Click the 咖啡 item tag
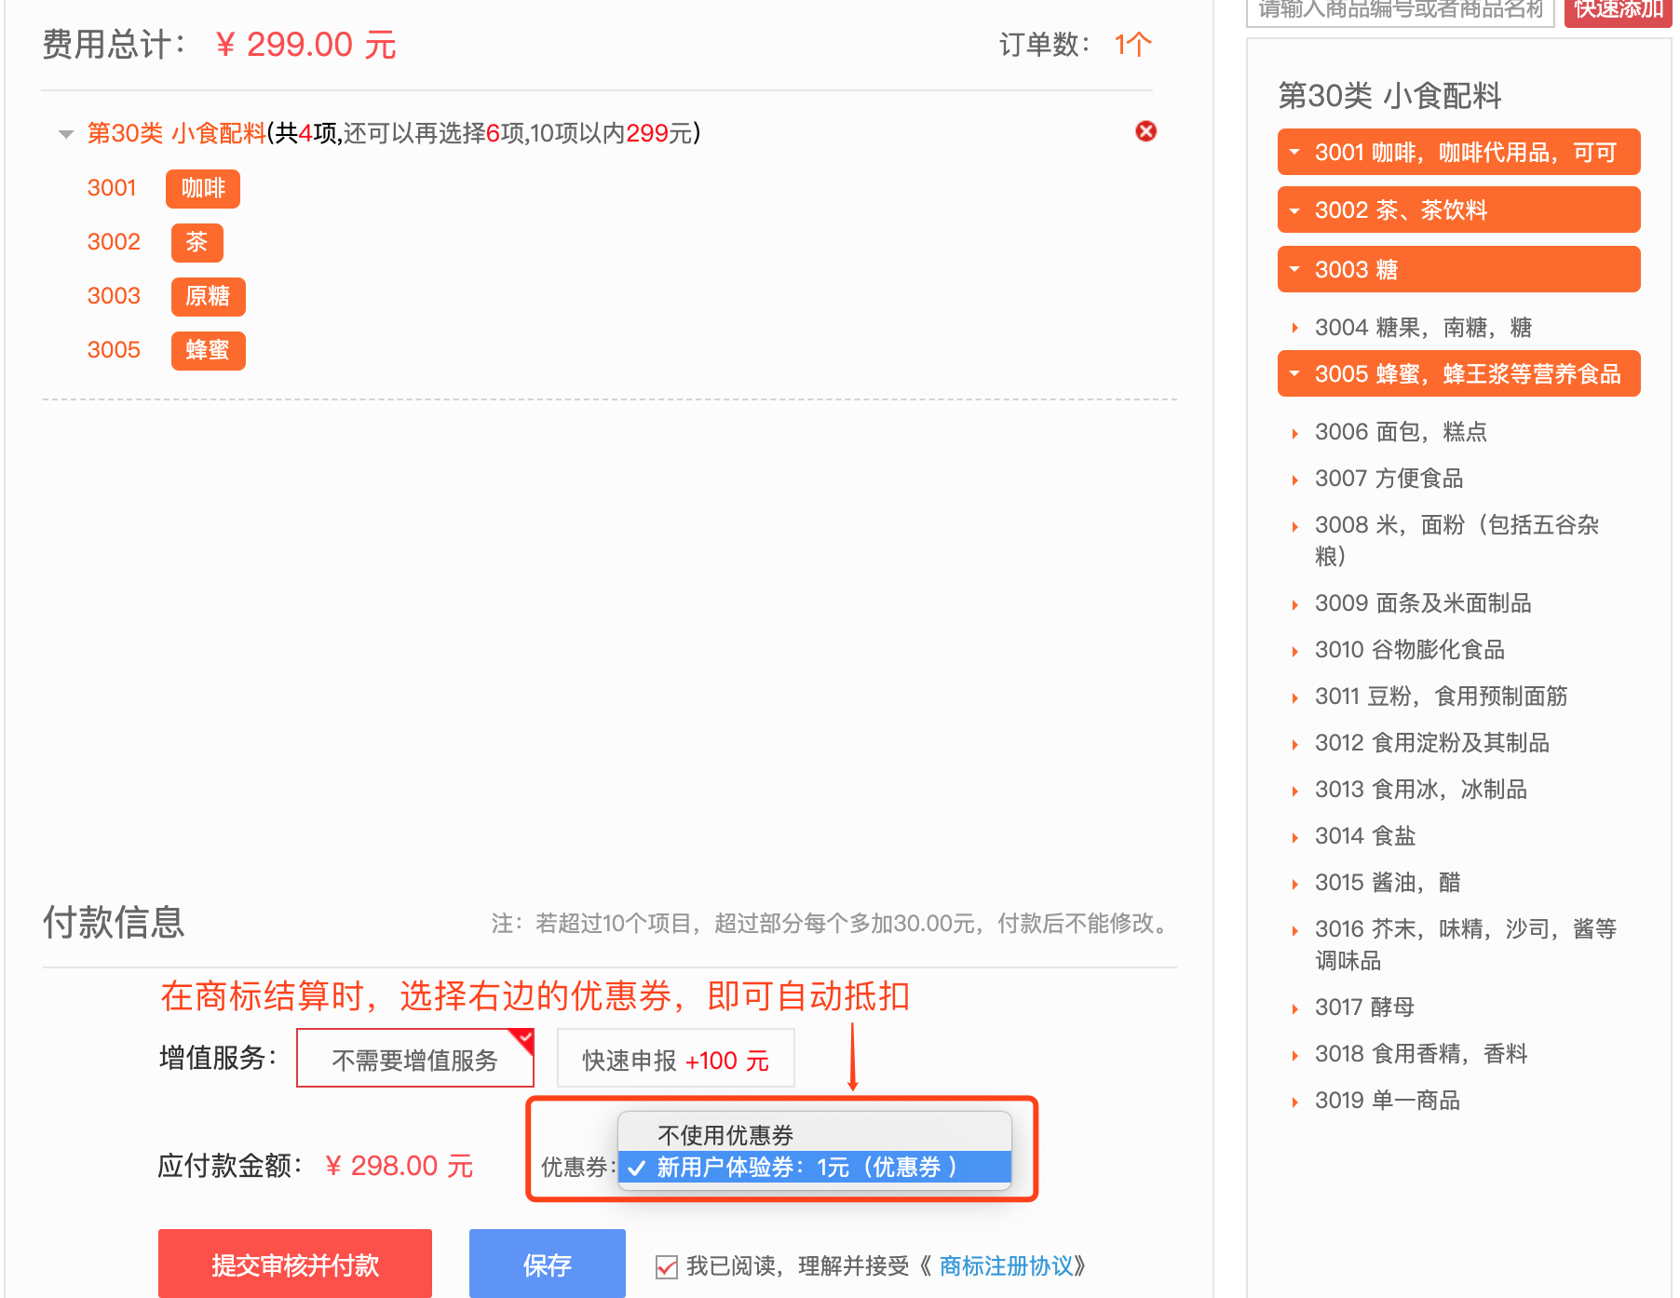This screenshot has width=1680, height=1298. 203,189
